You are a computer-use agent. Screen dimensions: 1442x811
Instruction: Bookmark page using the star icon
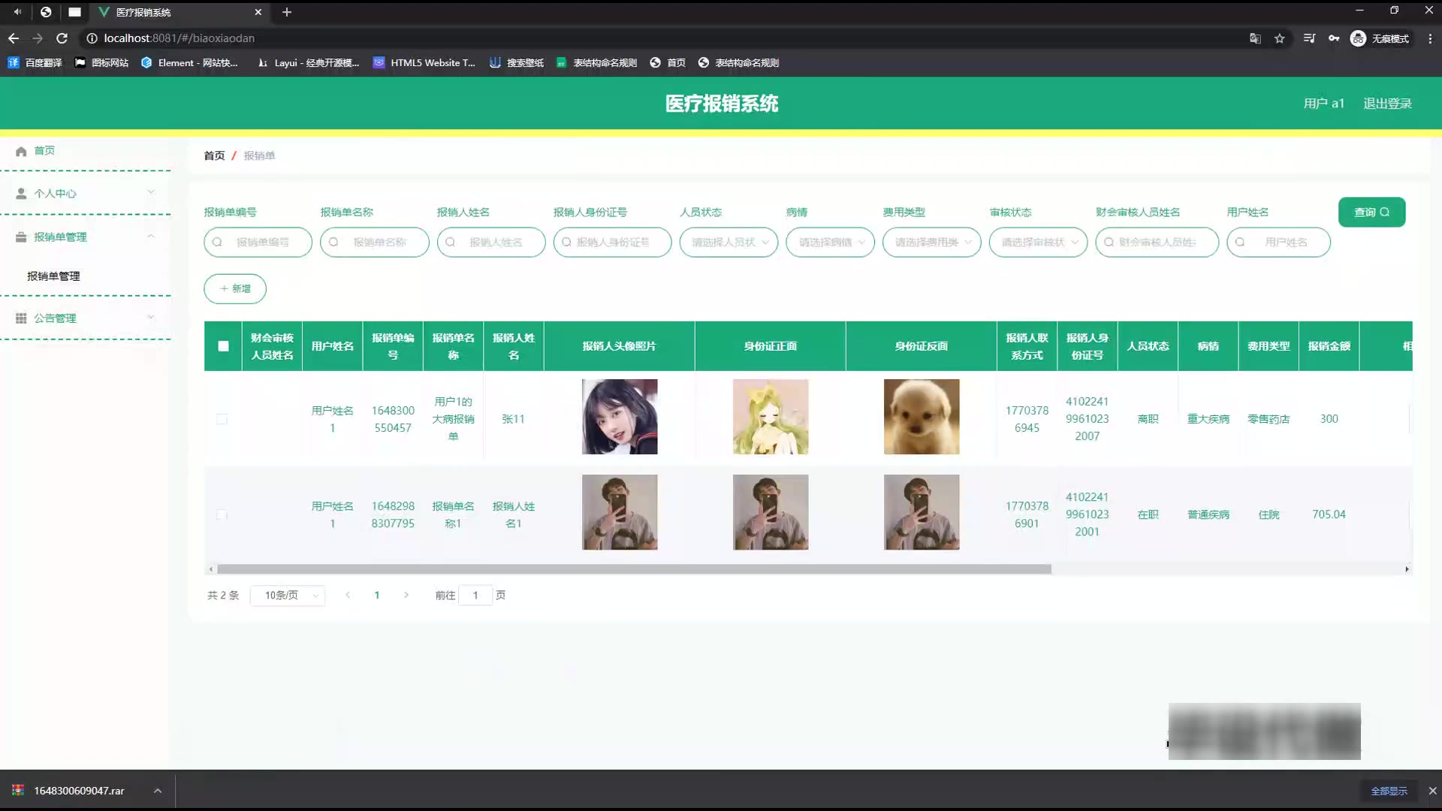point(1280,38)
